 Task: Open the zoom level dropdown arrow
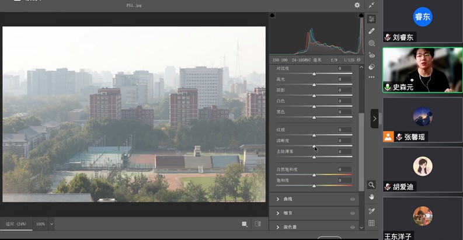point(51,224)
